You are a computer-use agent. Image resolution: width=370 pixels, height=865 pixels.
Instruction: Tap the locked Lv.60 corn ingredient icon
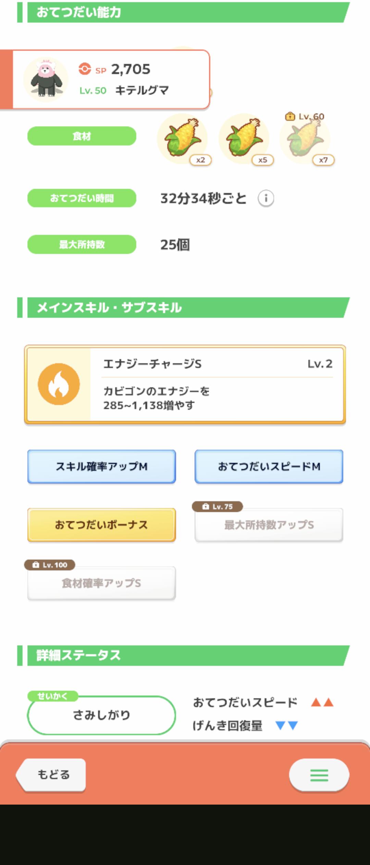(x=305, y=139)
